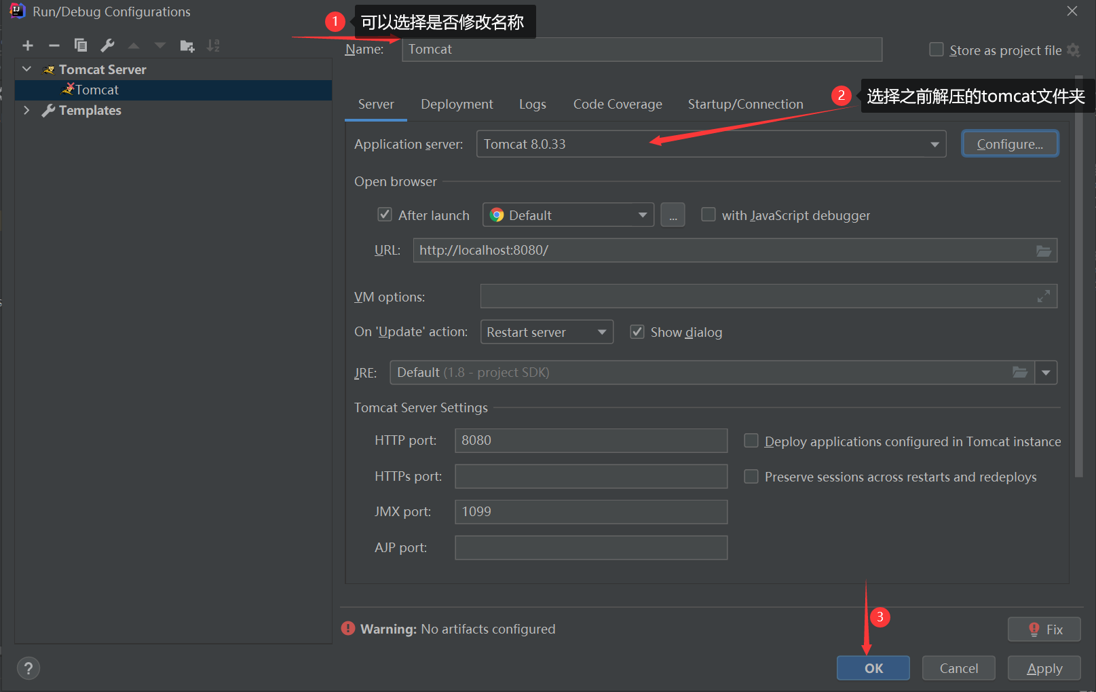
Task: Open URL browse folder icon
Action: tap(1044, 251)
